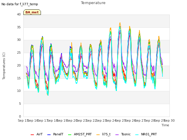The image size is (187, 140).
Task: Toggle the li75_t series legend entry
Action: [x=103, y=134]
